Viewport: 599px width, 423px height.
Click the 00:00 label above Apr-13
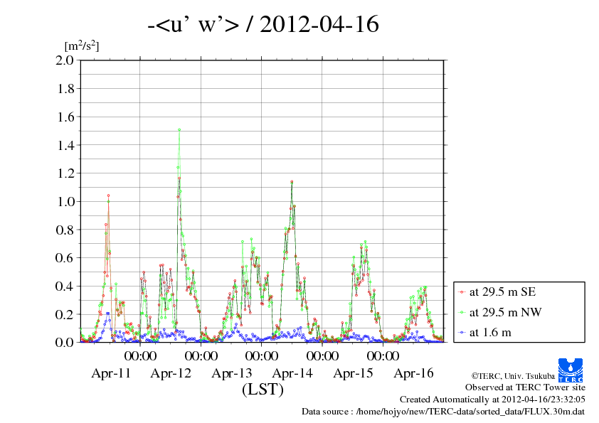click(x=201, y=355)
